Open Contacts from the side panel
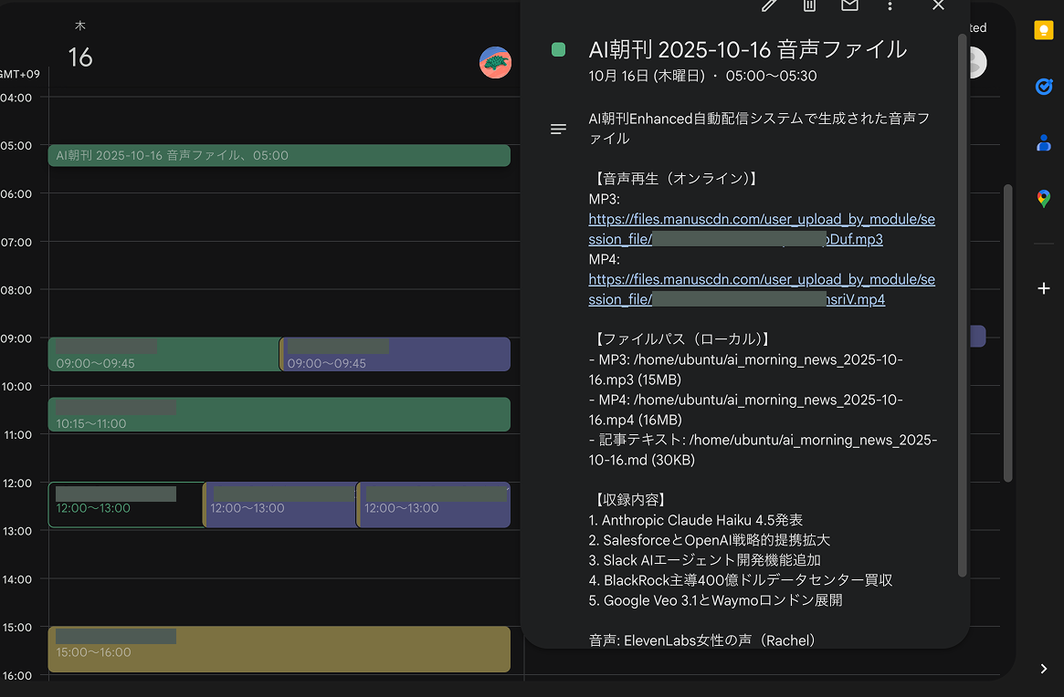 pyautogui.click(x=1043, y=142)
